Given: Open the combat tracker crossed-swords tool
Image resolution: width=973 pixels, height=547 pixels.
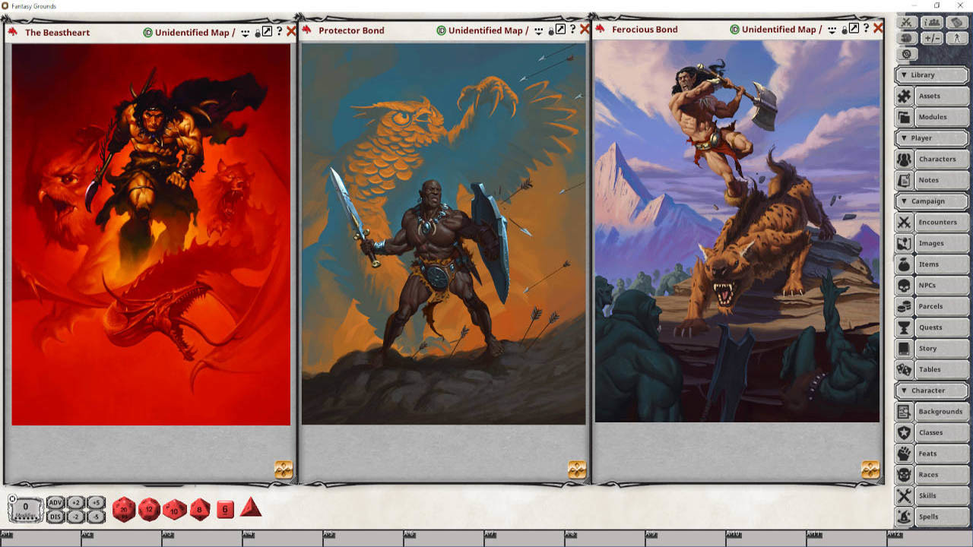Looking at the screenshot, I should [906, 23].
